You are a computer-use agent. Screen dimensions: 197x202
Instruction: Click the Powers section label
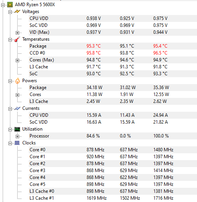(x=30, y=81)
